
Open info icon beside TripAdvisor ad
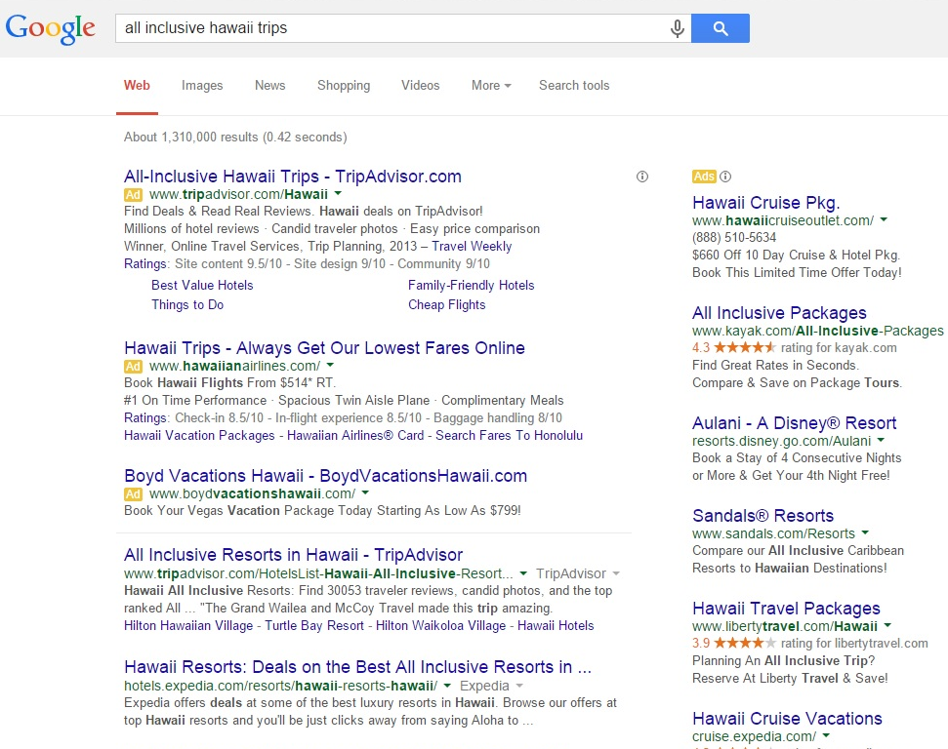point(642,177)
